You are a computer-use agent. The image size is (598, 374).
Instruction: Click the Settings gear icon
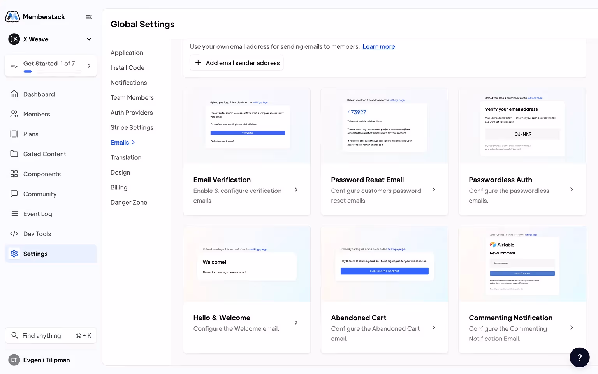14,253
